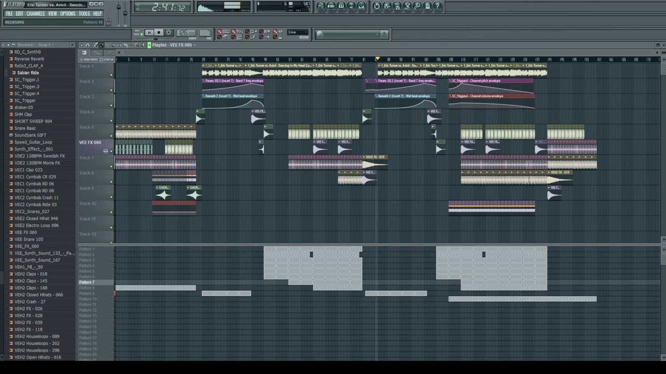Open the VIEW menu
Viewport: 666px width, 374px height.
click(53, 14)
